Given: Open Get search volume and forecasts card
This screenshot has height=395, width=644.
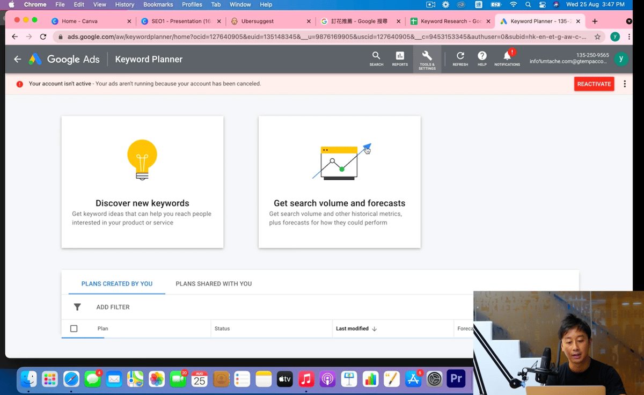Looking at the screenshot, I should pyautogui.click(x=339, y=182).
